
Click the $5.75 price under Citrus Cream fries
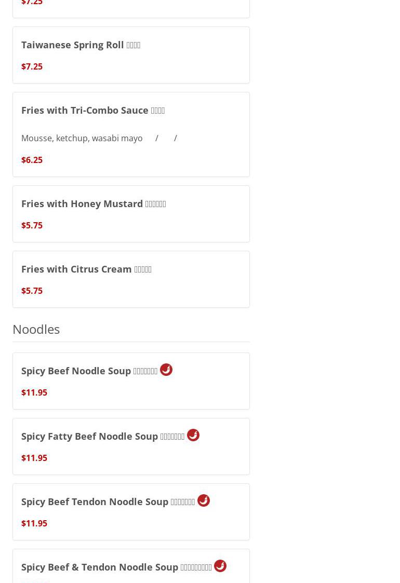coord(32,291)
